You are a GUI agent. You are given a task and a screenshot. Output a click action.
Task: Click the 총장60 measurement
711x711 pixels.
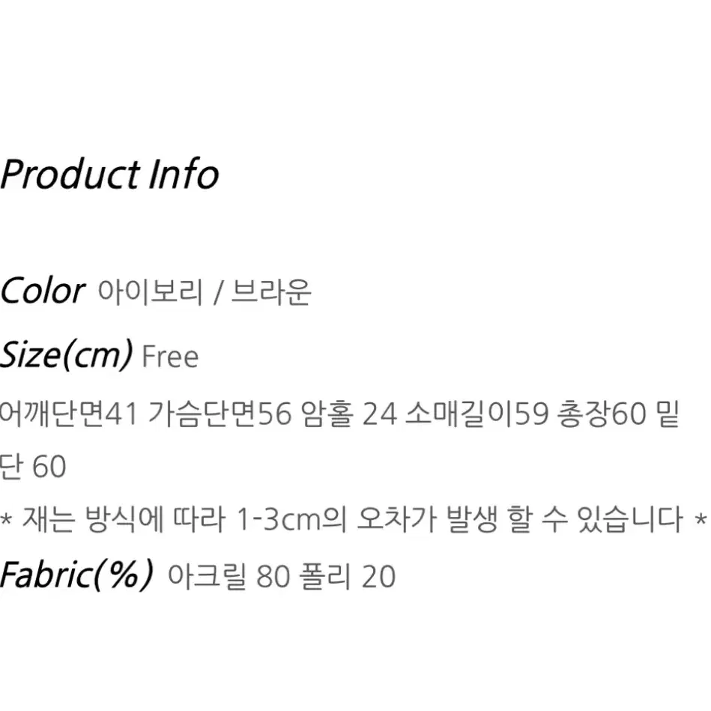(602, 414)
